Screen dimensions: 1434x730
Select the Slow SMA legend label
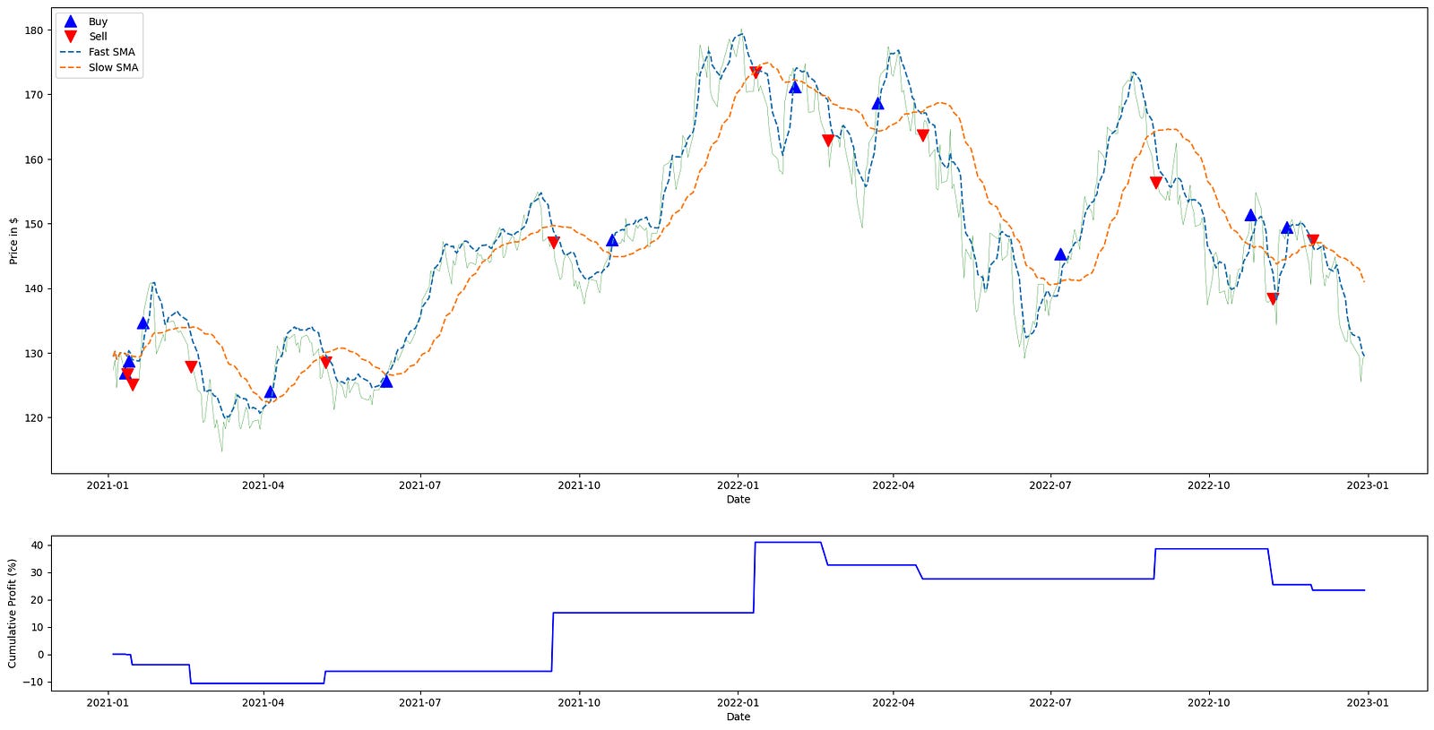tap(113, 67)
